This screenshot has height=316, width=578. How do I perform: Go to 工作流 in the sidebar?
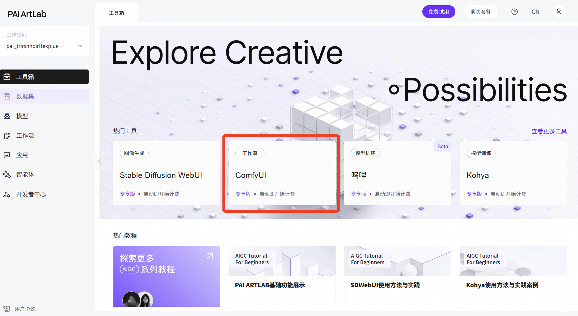tap(44, 136)
